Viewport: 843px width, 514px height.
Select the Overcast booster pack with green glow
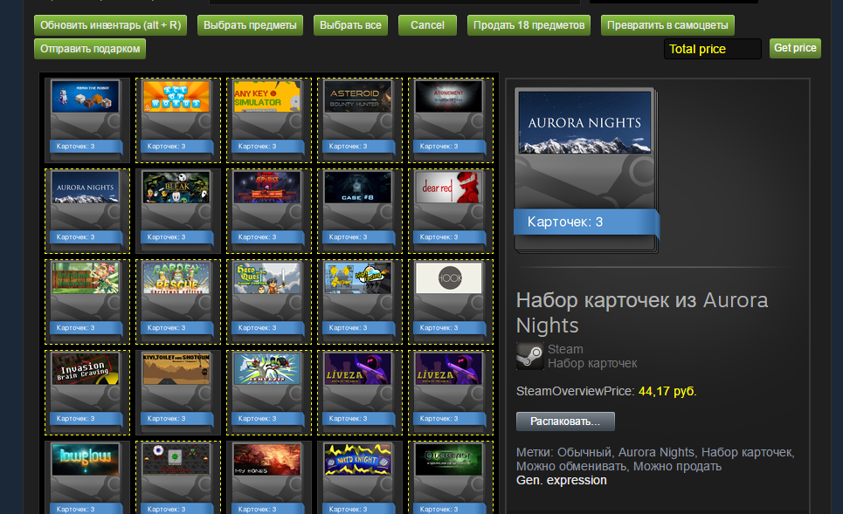tap(451, 478)
